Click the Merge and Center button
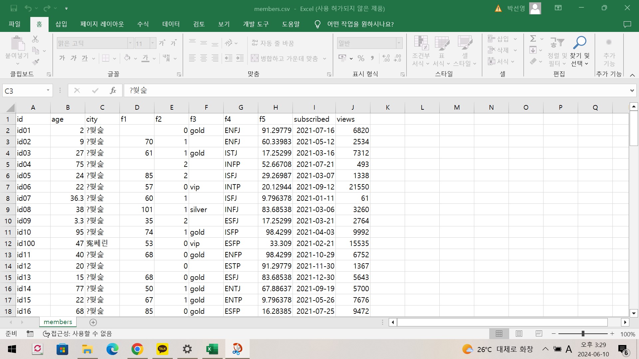The width and height of the screenshot is (639, 359). tap(285, 59)
